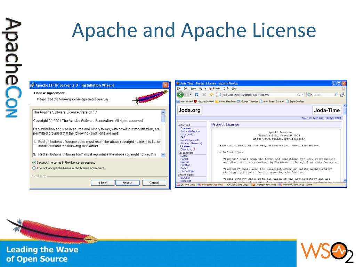The height and width of the screenshot is (267, 356).
Task: Select 'I do not accept the terms' option
Action: click(x=34, y=168)
